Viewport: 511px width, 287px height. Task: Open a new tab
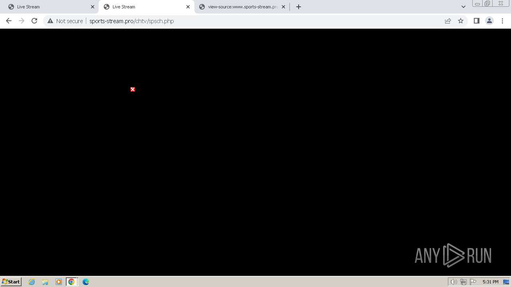click(299, 7)
